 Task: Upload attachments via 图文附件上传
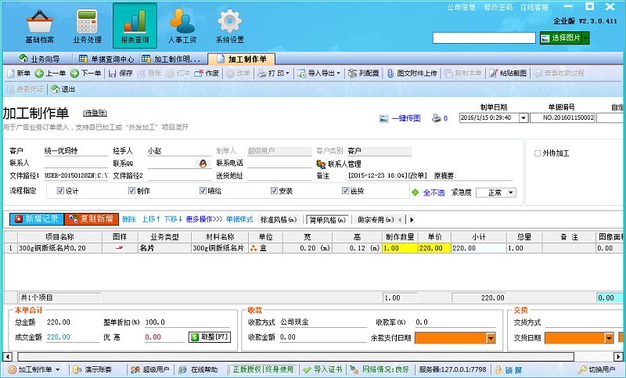click(x=412, y=74)
